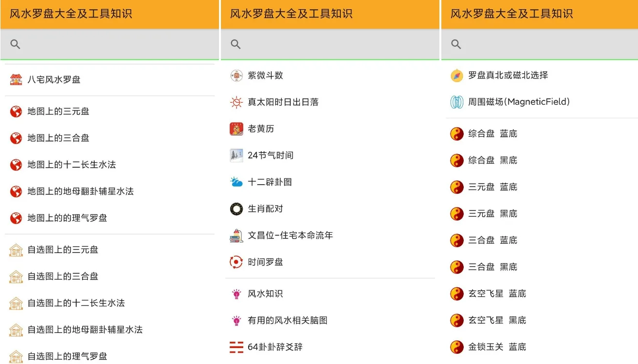
Task: Open the 周围磁场 magnetic field icon
Action: (x=457, y=102)
